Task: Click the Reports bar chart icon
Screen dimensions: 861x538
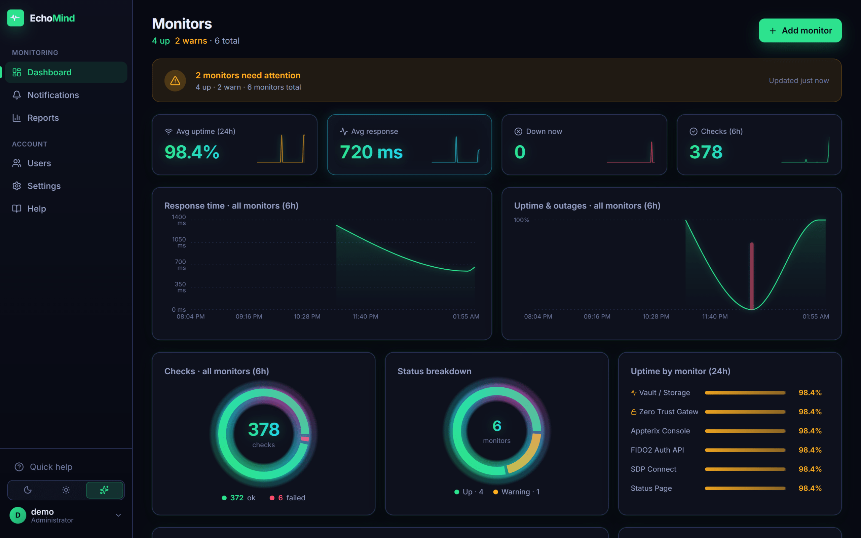Action: tap(17, 118)
